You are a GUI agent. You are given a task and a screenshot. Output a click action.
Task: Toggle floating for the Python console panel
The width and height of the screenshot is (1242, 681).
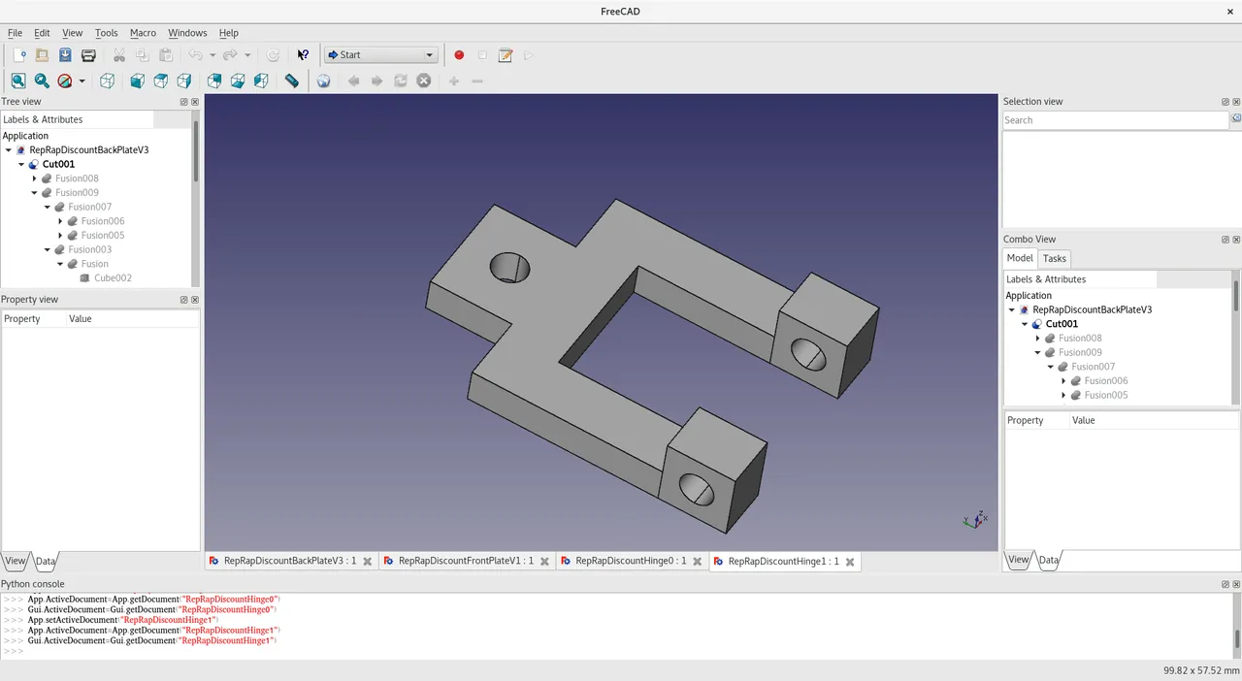pos(1225,585)
